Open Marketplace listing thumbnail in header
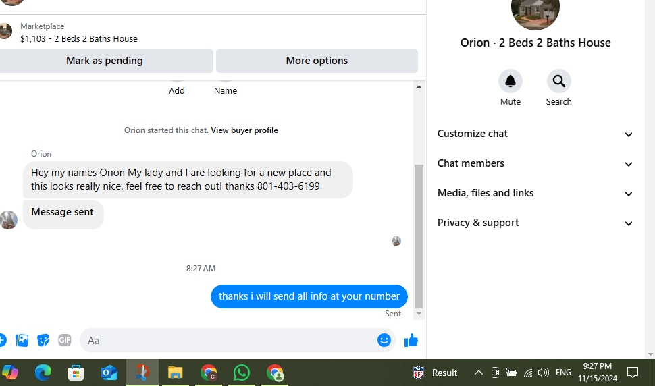The height and width of the screenshot is (386, 655). [5, 31]
